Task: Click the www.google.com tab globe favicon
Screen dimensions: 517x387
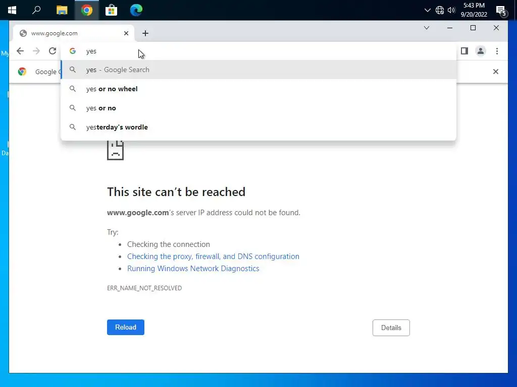Action: [x=23, y=33]
